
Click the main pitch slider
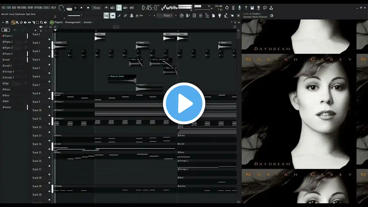(x=74, y=16)
